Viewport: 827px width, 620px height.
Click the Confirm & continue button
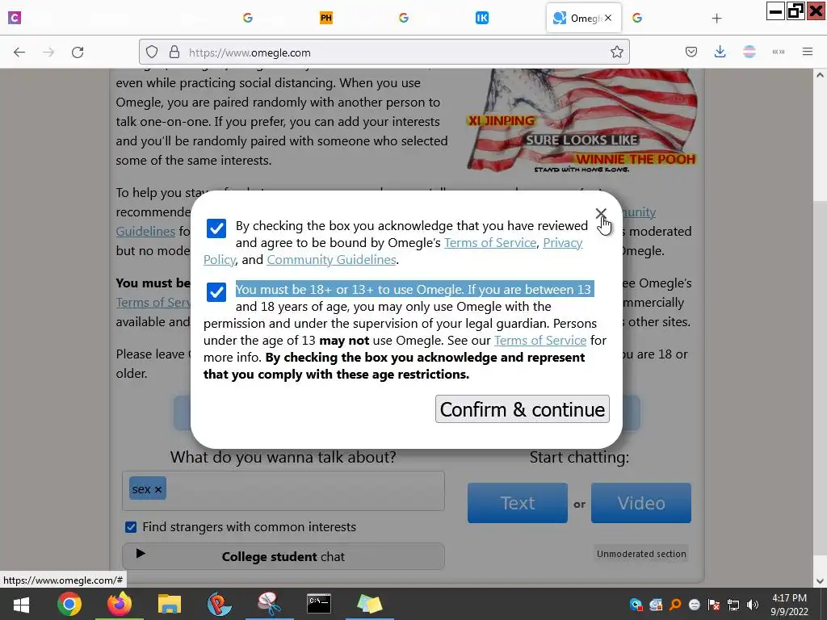tap(523, 409)
